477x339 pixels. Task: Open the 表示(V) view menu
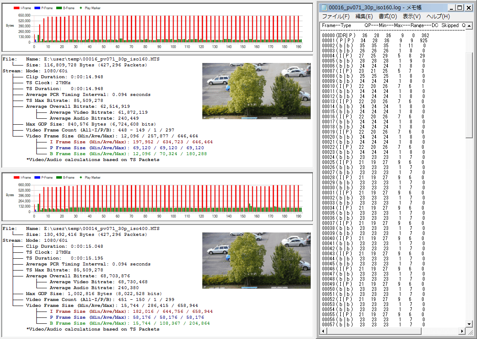(411, 16)
